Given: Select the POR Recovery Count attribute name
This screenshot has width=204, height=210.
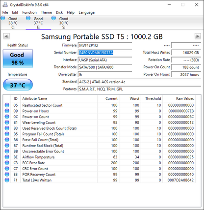Looking at the screenshot, I should (x=39, y=175).
